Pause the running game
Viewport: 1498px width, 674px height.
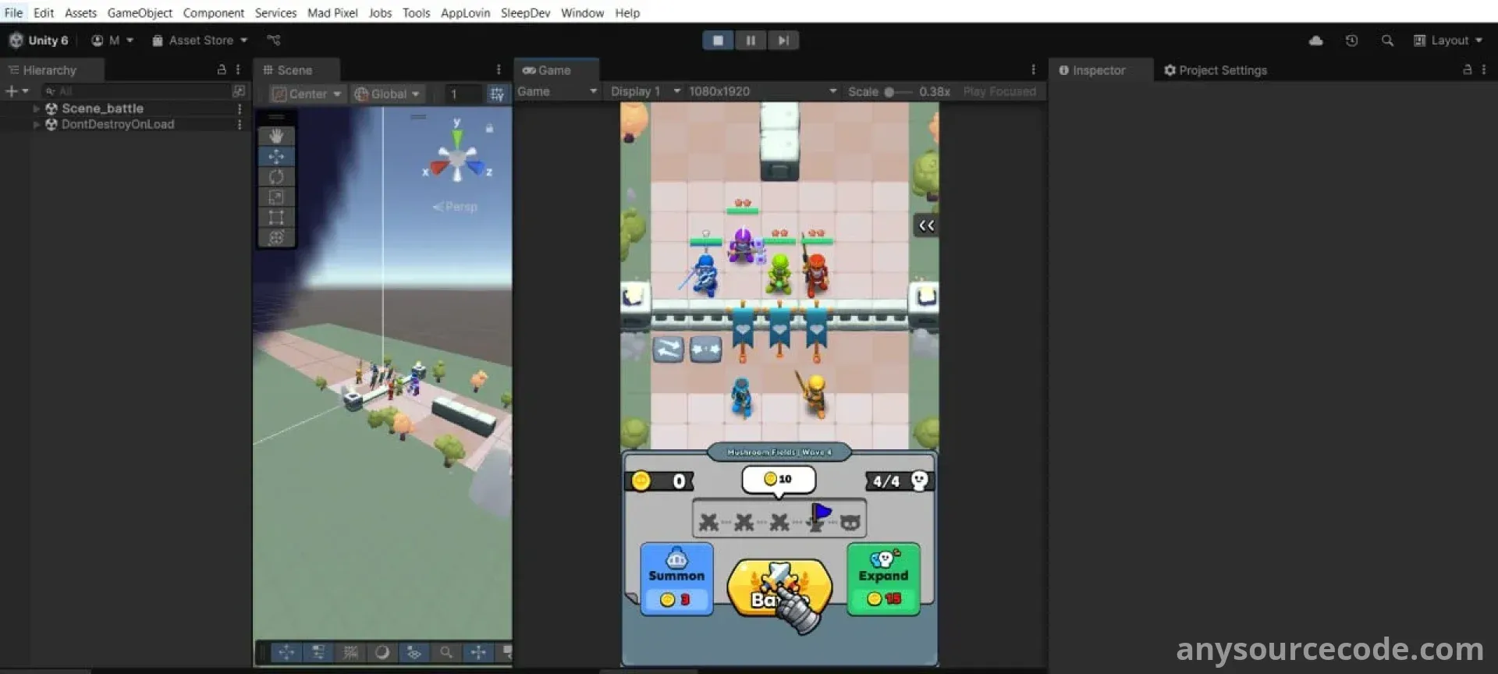click(x=751, y=41)
